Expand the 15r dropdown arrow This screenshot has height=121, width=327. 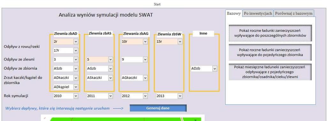click(180, 42)
